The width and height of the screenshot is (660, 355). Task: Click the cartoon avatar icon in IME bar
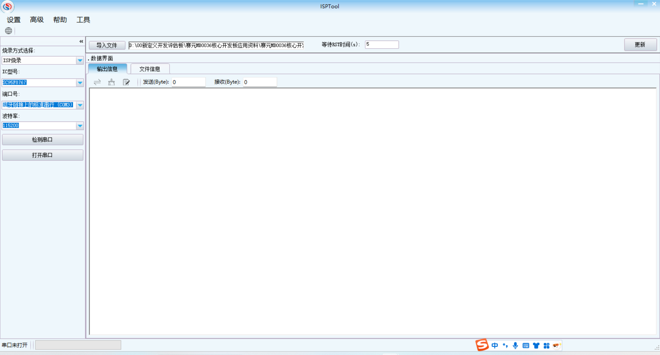(556, 345)
